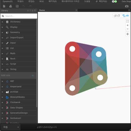Viewport: 131px width, 131px height.
Task: Add a package with Add-ons plus
Action: (x=33, y=75)
